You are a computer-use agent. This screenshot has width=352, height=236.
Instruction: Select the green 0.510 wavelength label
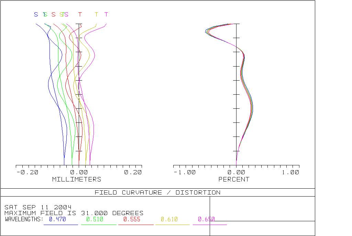pos(95,219)
